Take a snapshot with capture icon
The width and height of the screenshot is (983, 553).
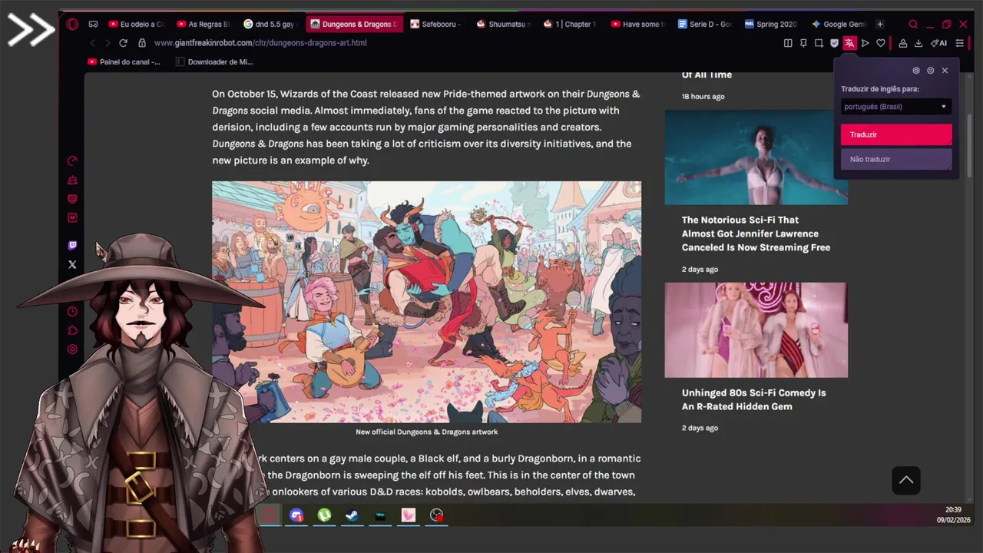[x=819, y=43]
